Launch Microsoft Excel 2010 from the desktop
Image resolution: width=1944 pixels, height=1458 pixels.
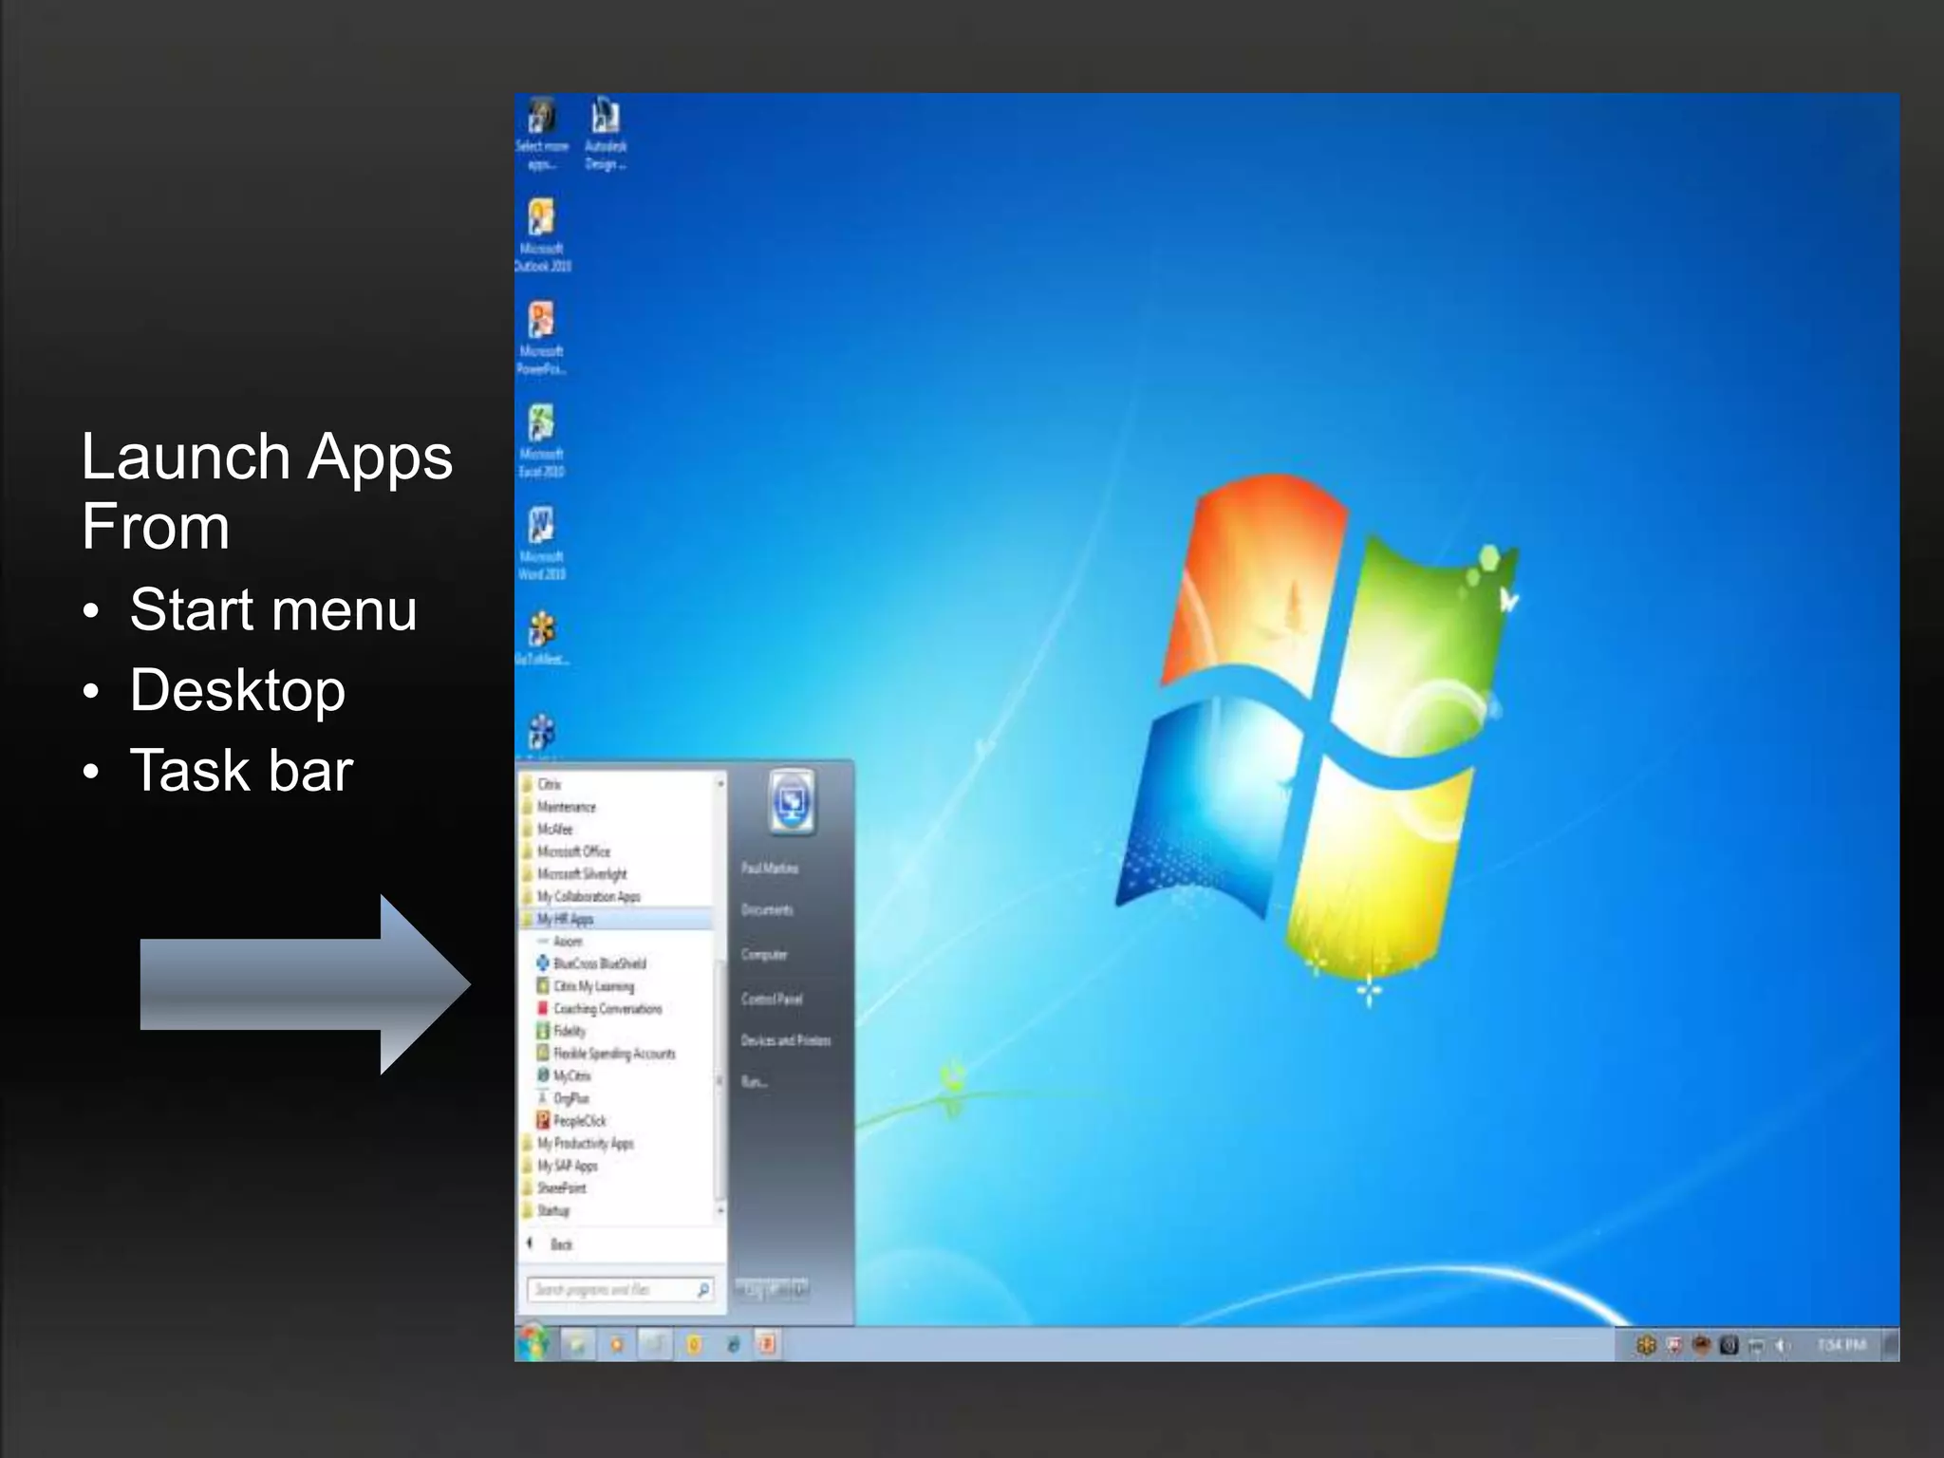[x=542, y=440]
